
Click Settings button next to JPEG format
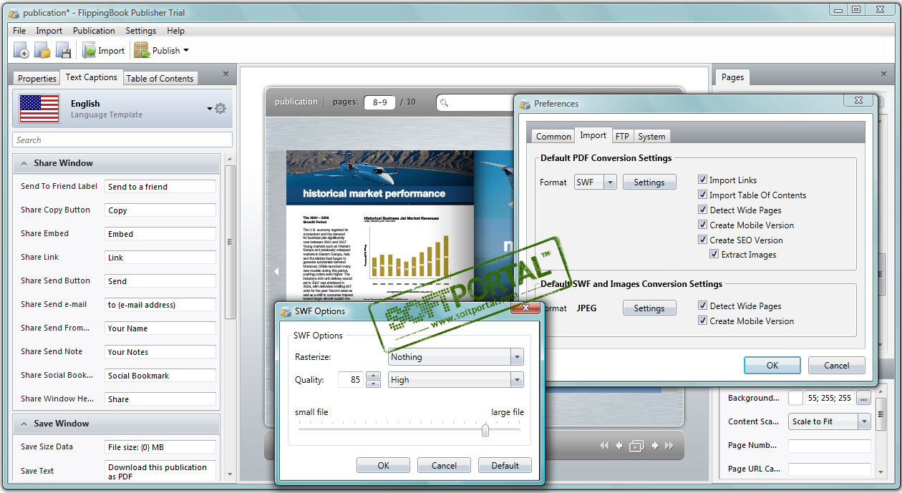649,308
